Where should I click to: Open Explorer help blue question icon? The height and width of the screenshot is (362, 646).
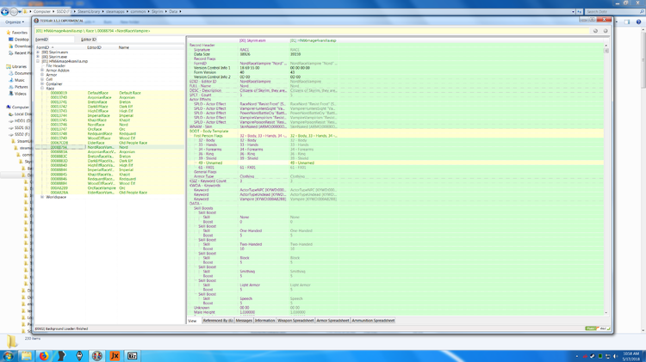638,21
